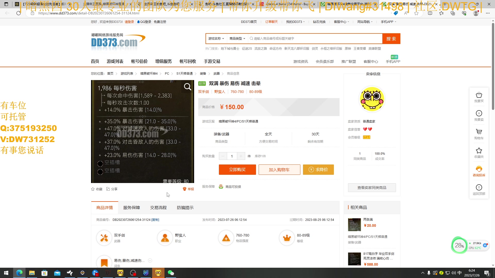This screenshot has height=278, width=495.
Task: Click the 立即购买 buy now button
Action: point(237,169)
